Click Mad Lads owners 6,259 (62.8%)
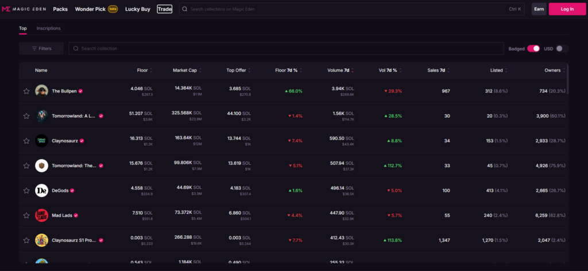Image resolution: width=588 pixels, height=271 pixels. pyautogui.click(x=551, y=215)
